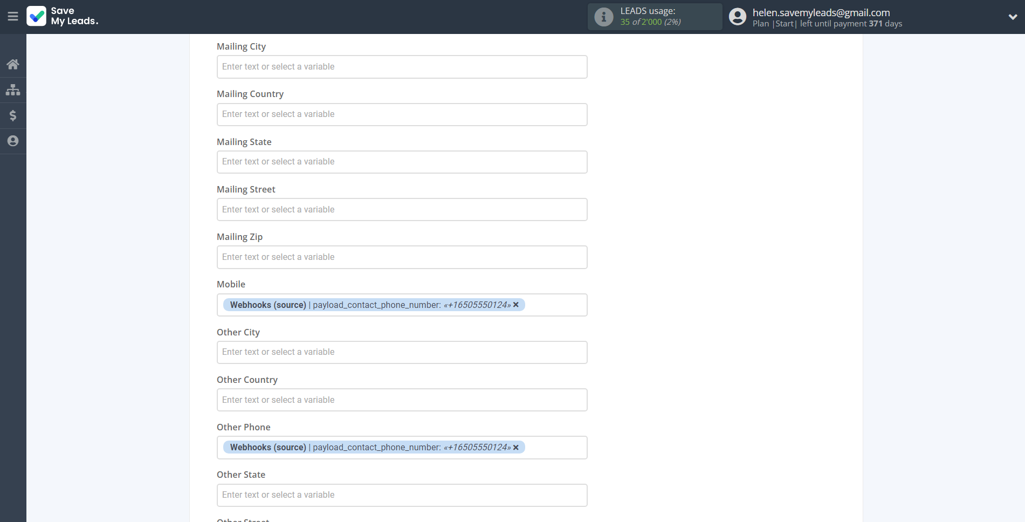Viewport: 1025px width, 522px height.
Task: Click the LEADS usage info icon
Action: point(604,17)
